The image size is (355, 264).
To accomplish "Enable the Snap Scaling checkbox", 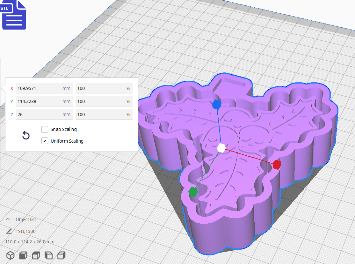I will click(x=45, y=129).
